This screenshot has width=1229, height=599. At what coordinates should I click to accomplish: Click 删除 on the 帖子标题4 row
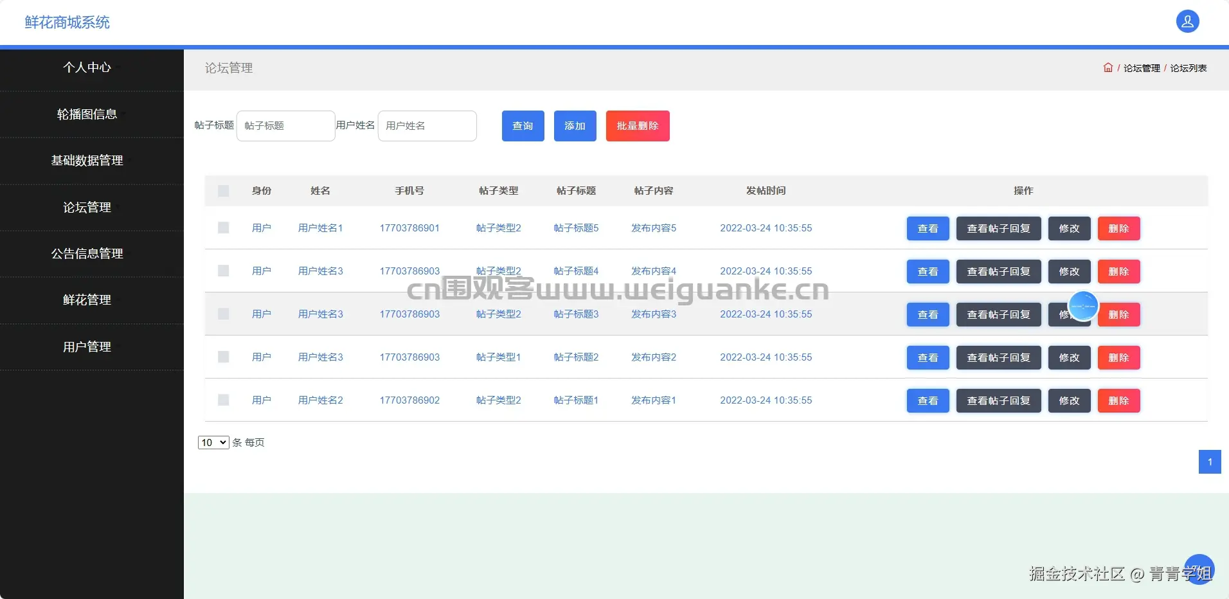[1119, 271]
